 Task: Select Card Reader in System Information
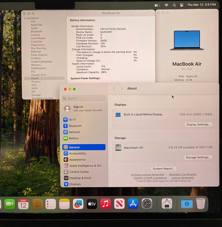[38, 38]
